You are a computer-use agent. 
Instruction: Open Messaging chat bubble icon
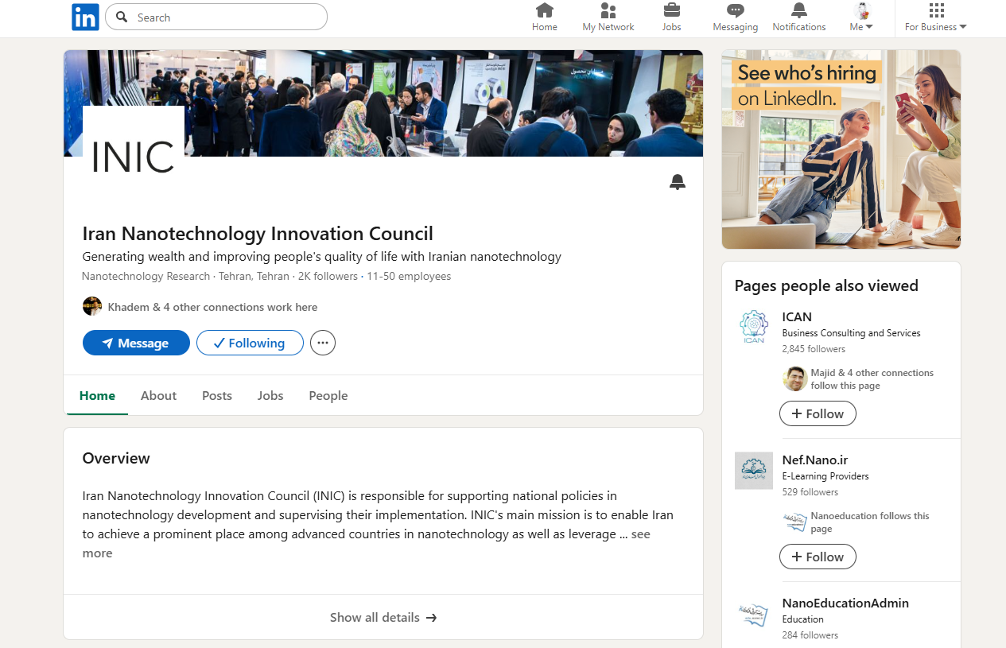[x=736, y=11]
